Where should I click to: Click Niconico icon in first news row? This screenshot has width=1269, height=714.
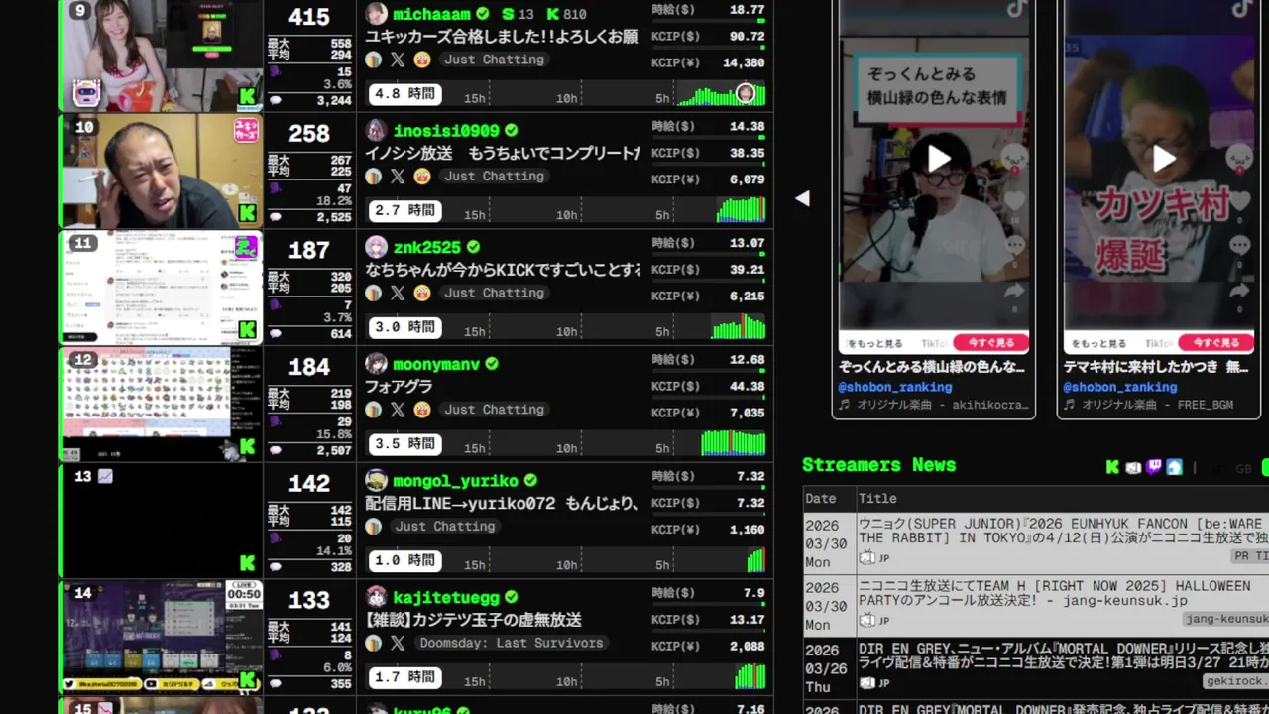coord(867,558)
